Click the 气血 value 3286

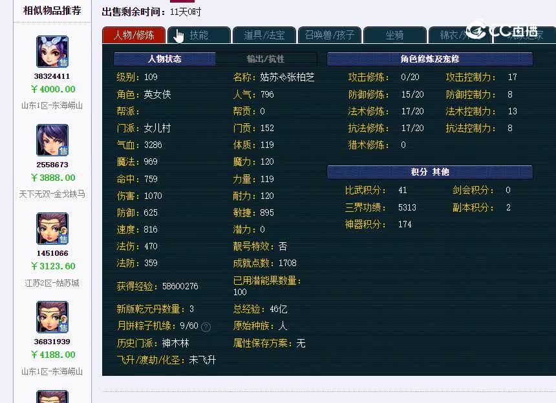[153, 145]
